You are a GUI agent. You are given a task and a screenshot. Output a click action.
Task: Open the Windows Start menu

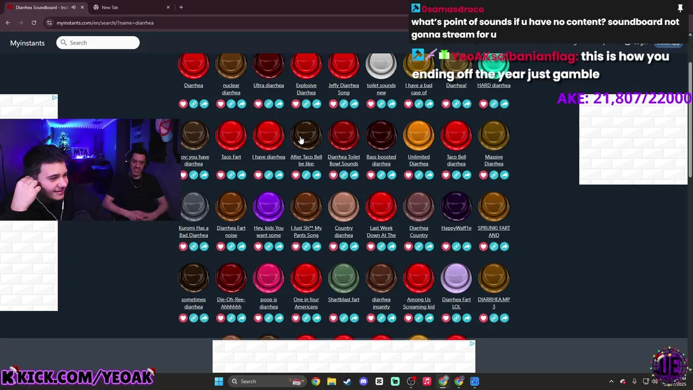[x=219, y=381]
